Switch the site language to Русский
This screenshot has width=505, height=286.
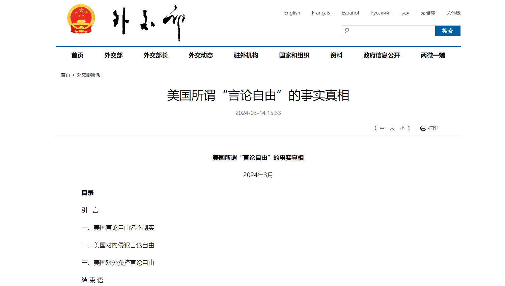[380, 13]
